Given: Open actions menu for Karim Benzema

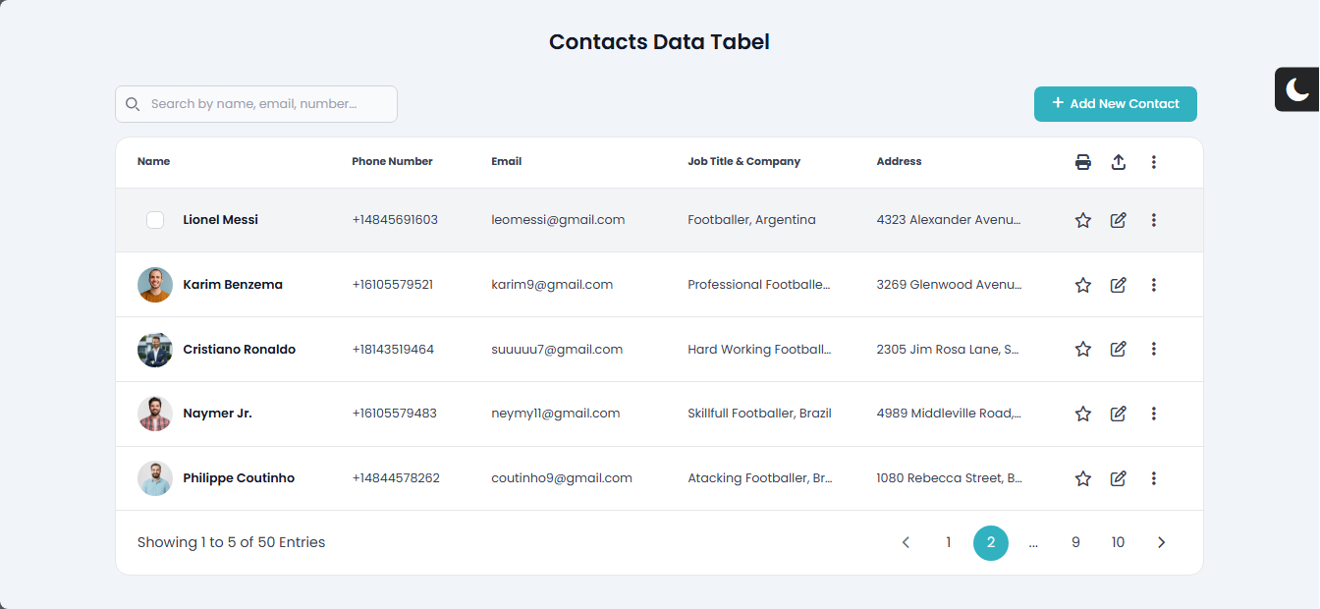Looking at the screenshot, I should tap(1154, 285).
